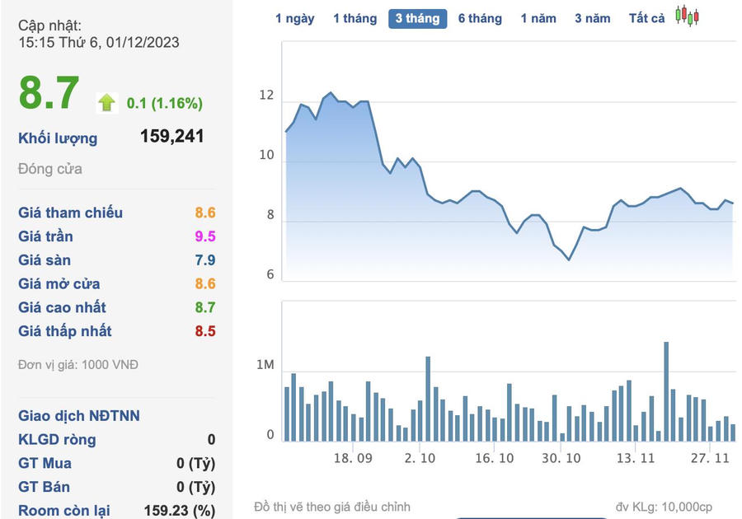Image resolution: width=742 pixels, height=519 pixels.
Task: Select the active '3 tháng' tab
Action: (x=417, y=18)
